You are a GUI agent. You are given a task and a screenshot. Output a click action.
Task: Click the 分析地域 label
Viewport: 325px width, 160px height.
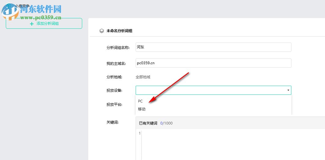pos(114,77)
